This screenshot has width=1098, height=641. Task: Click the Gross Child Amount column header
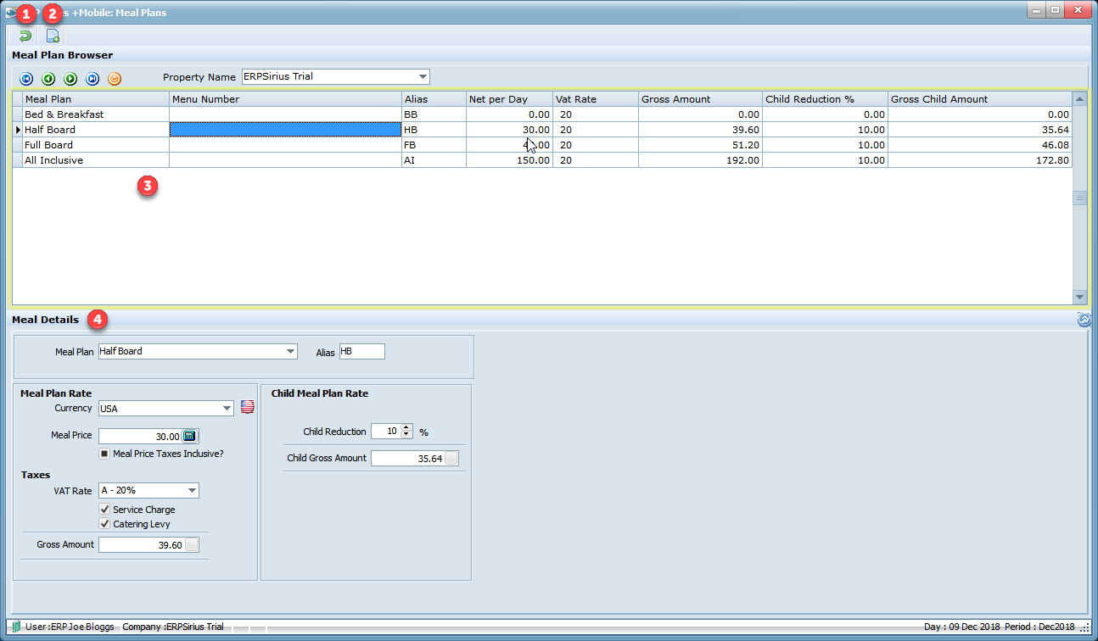(980, 99)
